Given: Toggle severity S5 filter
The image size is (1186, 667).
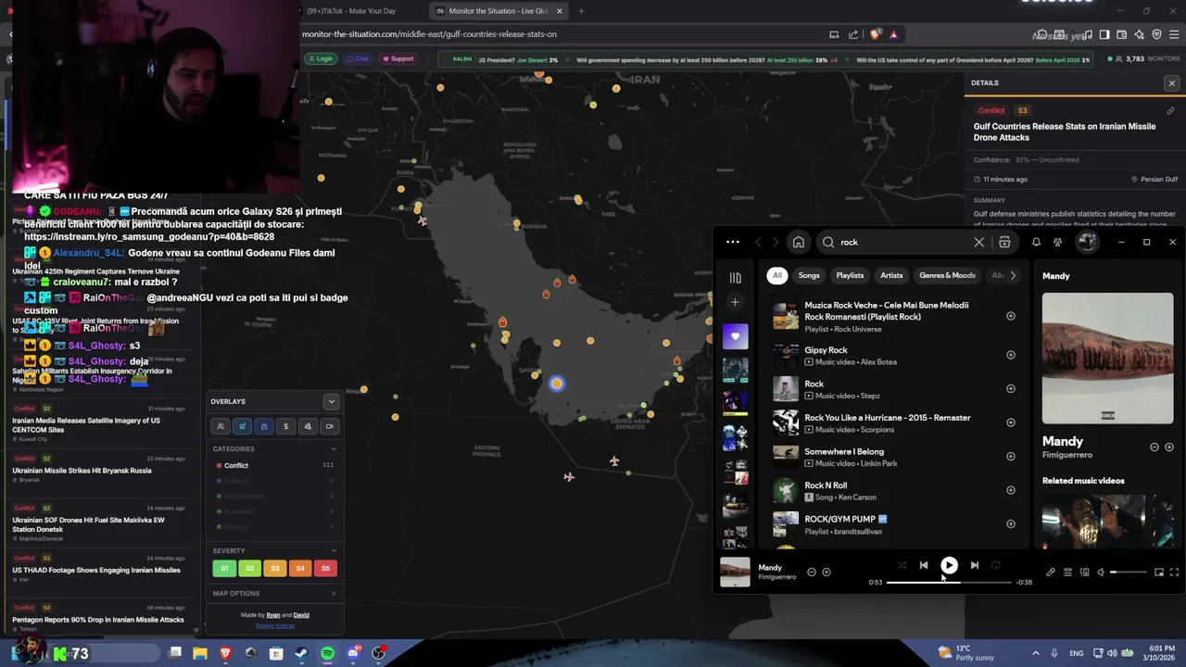Looking at the screenshot, I should click(x=324, y=568).
